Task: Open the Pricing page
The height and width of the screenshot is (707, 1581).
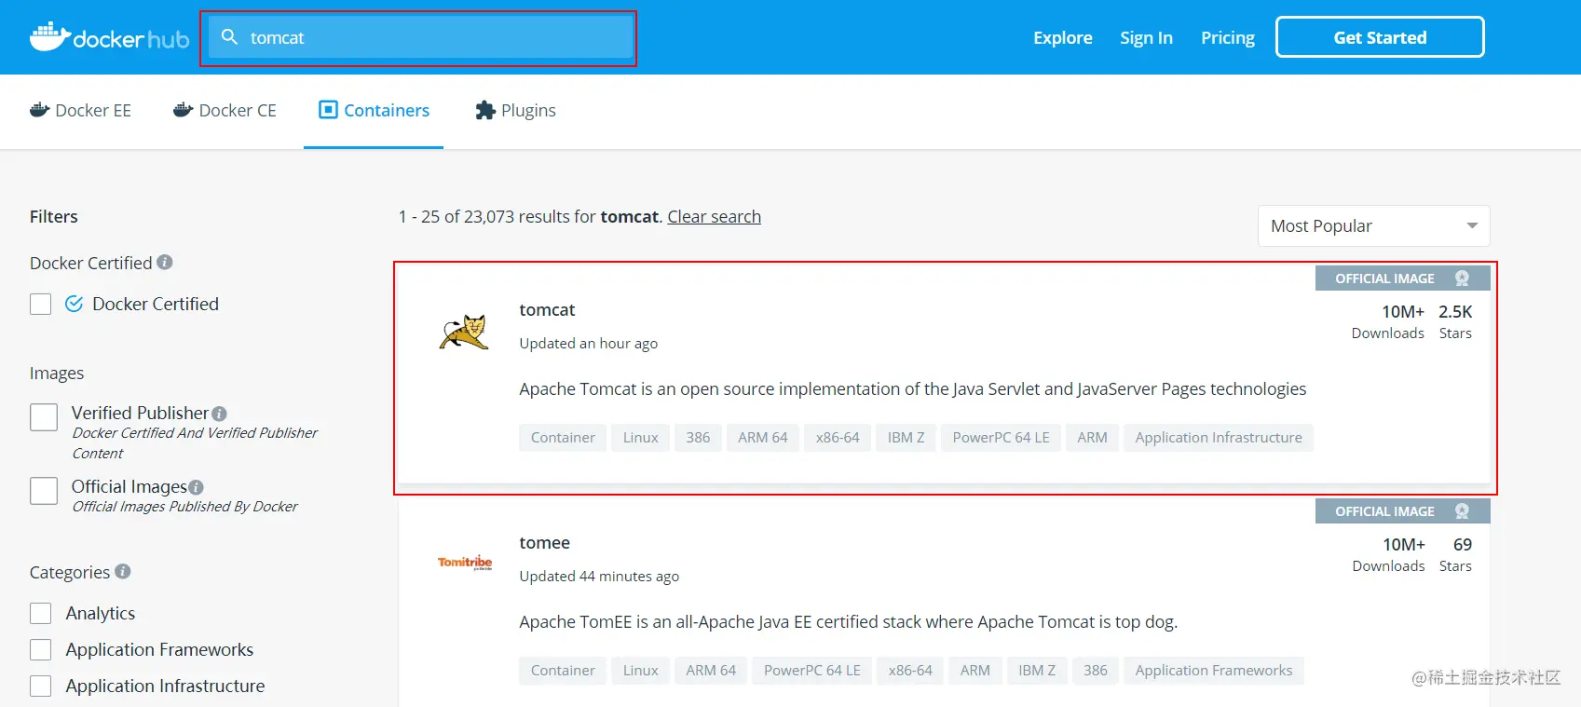Action: pyautogui.click(x=1228, y=37)
